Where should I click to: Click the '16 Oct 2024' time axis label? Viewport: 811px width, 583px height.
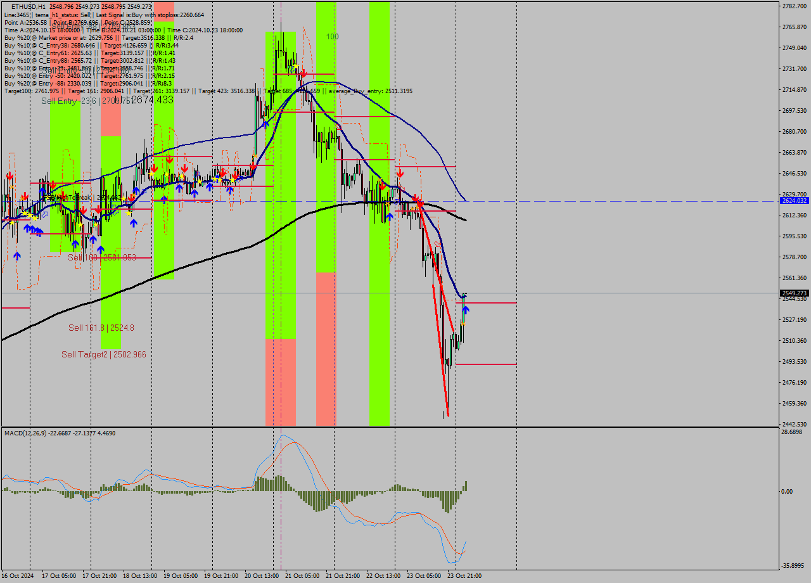(x=17, y=576)
